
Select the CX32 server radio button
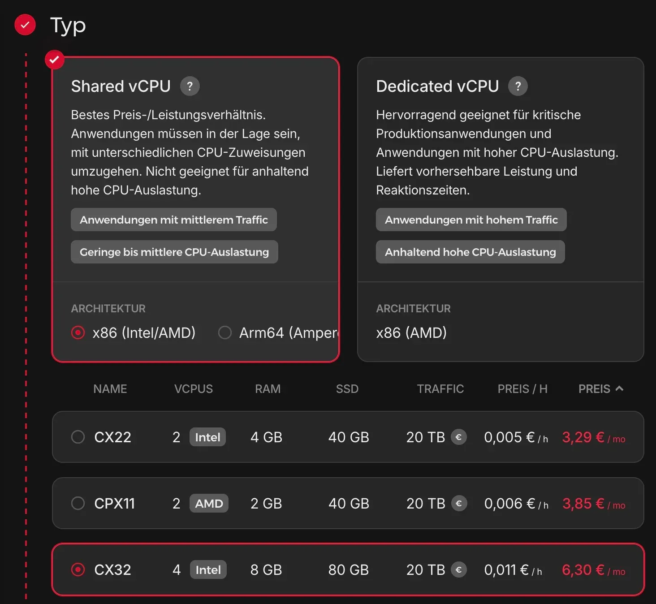(x=78, y=569)
